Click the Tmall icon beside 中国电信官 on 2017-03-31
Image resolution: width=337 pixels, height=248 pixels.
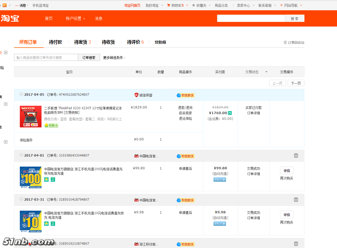(136, 200)
